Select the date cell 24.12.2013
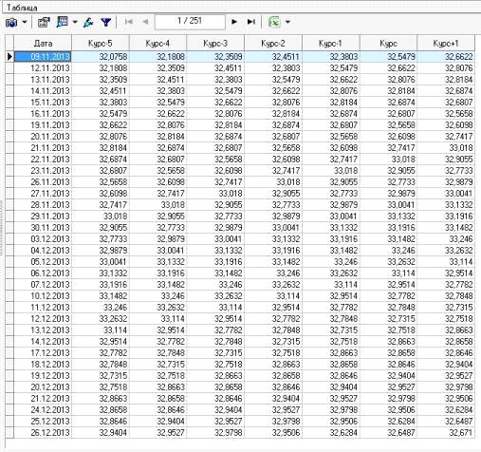Image resolution: width=481 pixels, height=452 pixels. (x=43, y=410)
